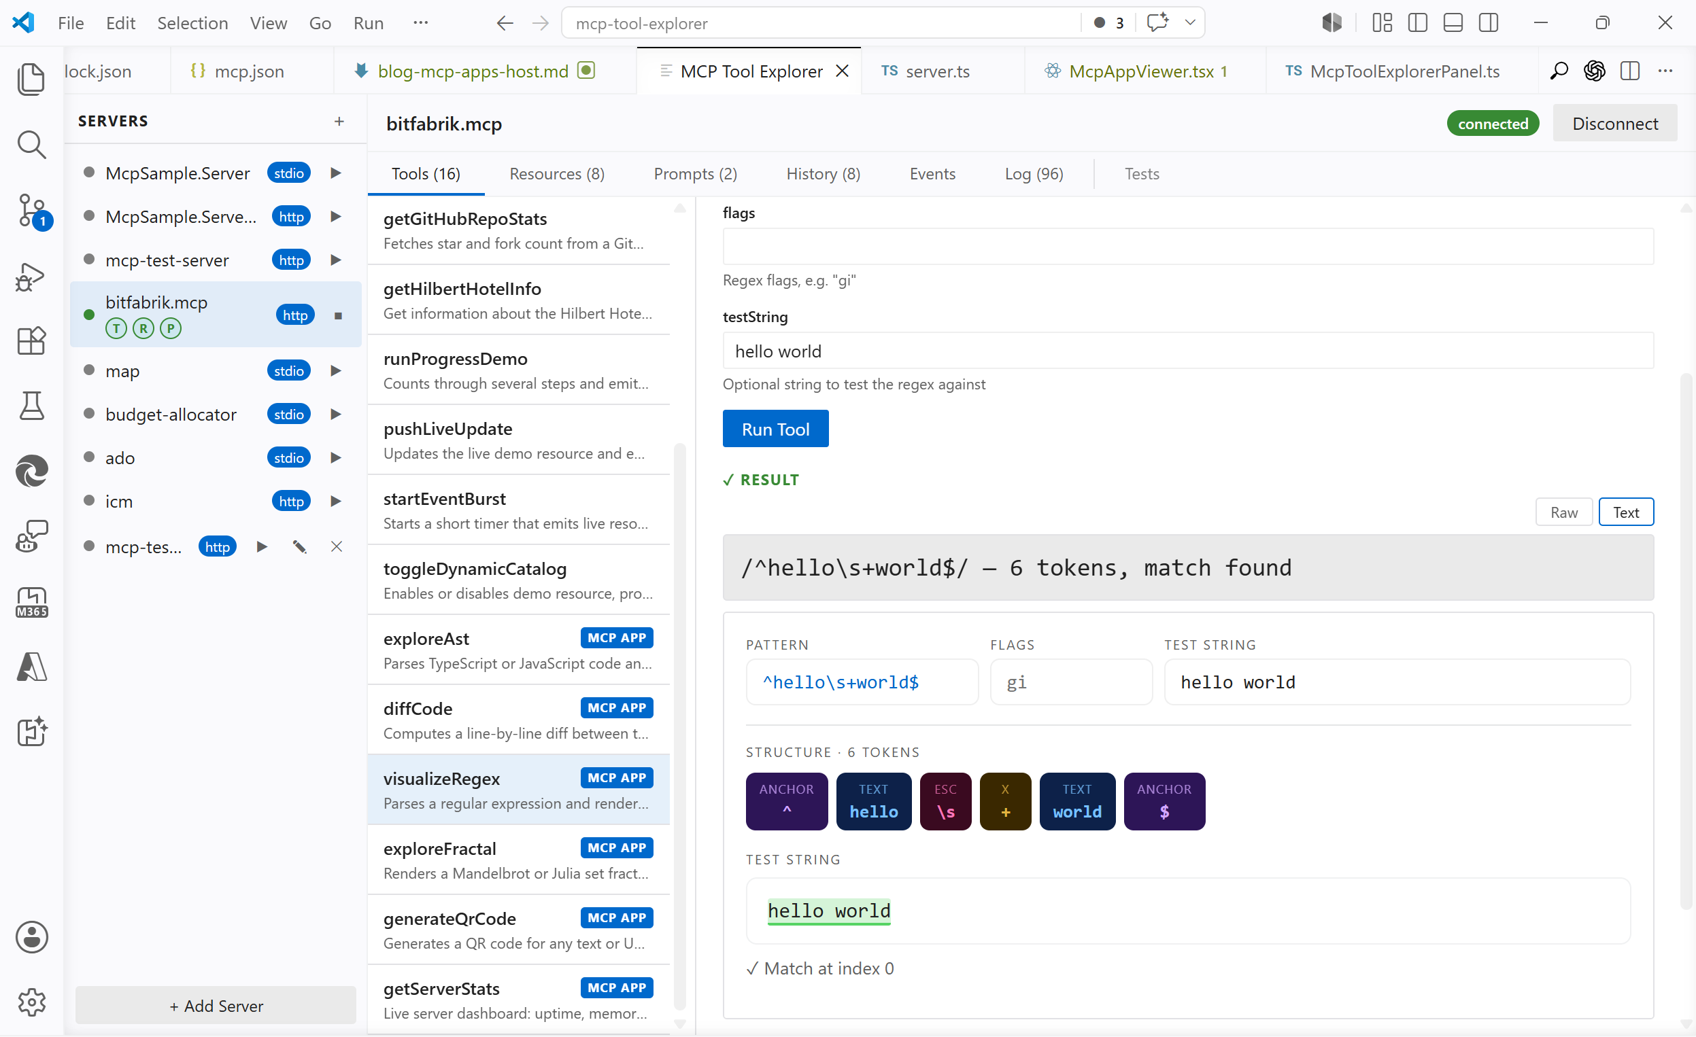Screen dimensions: 1696x1037
Task: Click the Add Server button
Action: [216, 1006]
